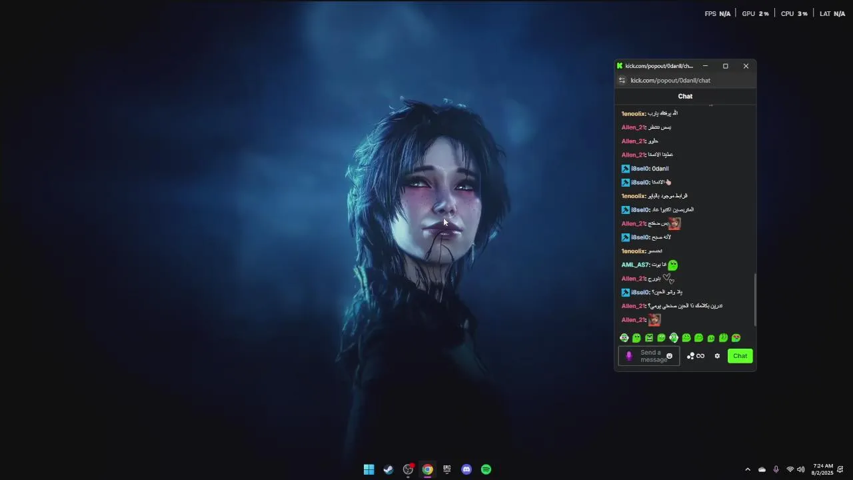Viewport: 853px width, 480px height.
Task: Launch Epic Games from the taskbar
Action: pos(447,469)
